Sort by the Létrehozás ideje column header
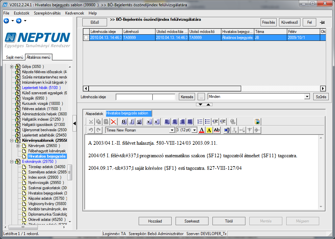Viewport: 335px width, 239px height. [106, 32]
